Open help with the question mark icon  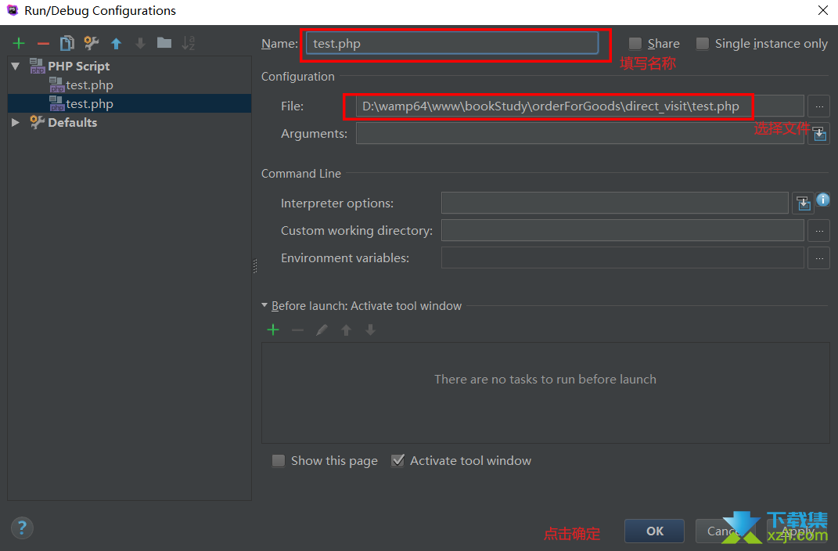(22, 528)
